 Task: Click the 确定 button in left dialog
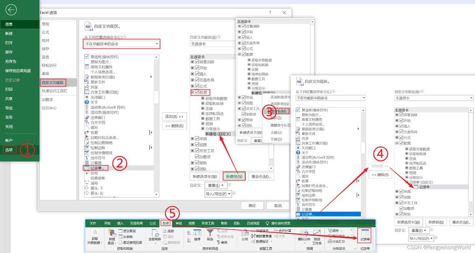[x=252, y=205]
